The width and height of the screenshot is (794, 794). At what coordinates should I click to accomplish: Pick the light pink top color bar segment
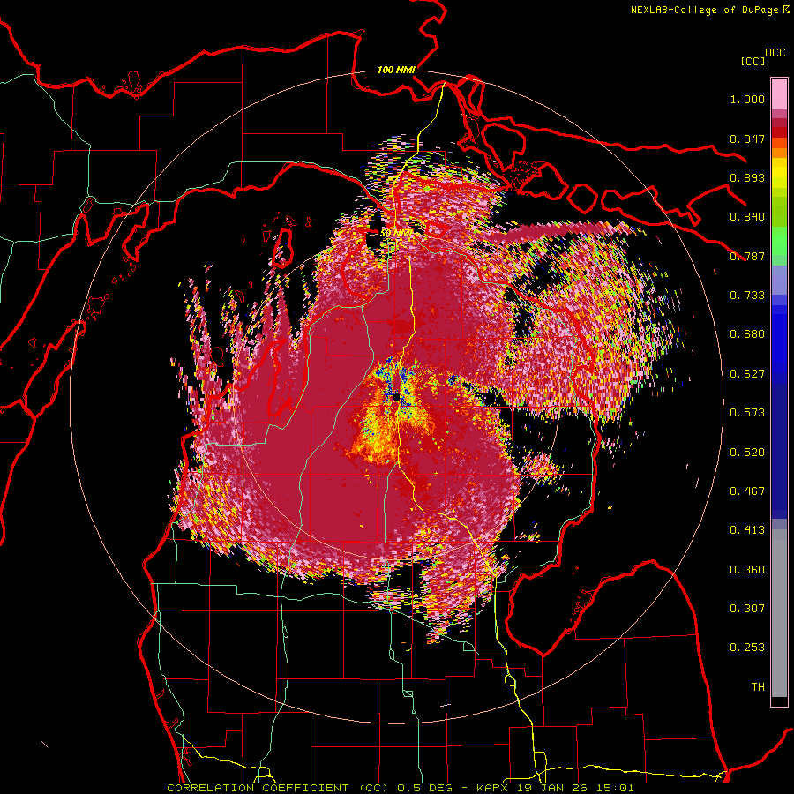click(779, 94)
